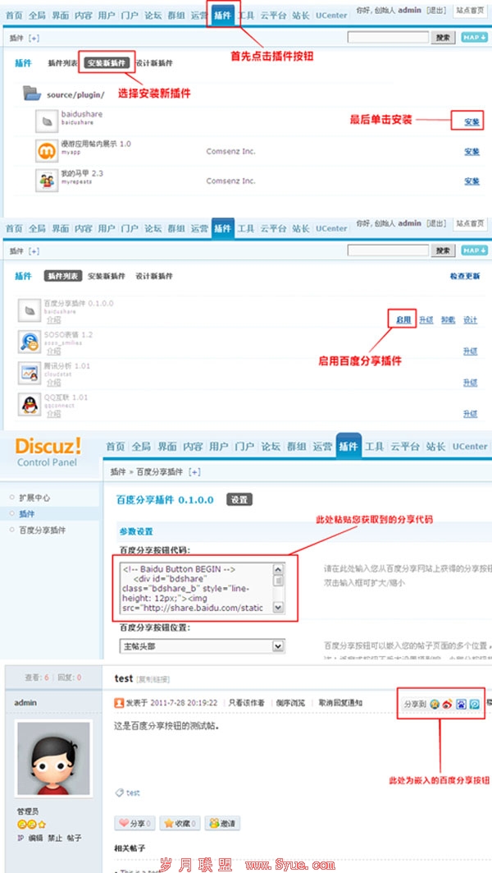
Task: Open the 设置 tab of 百度分享插件
Action: 239,499
